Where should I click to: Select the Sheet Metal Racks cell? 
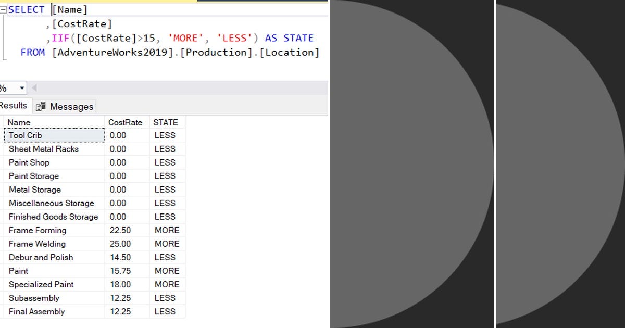44,149
